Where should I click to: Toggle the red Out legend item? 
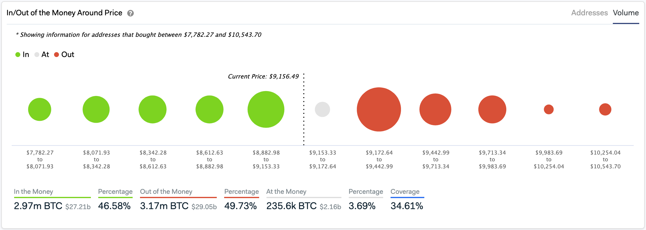coord(64,55)
